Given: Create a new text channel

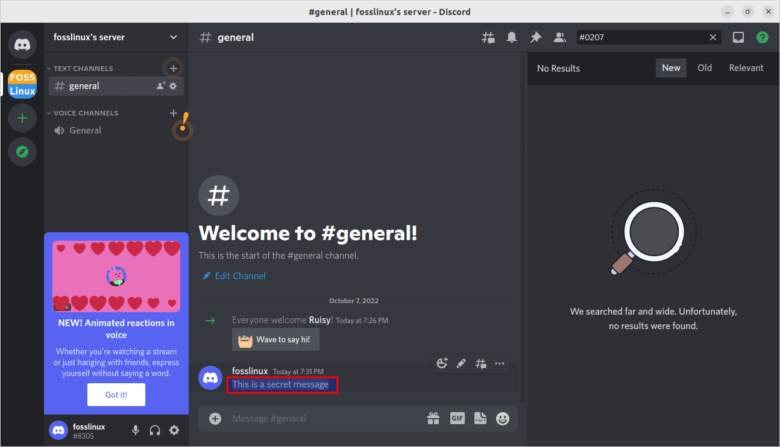Looking at the screenshot, I should coord(174,68).
